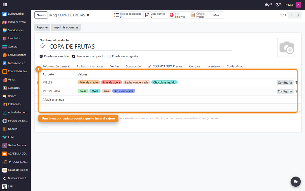The image size is (305, 191).
Task: Switch to CODIFICANDO Precios tab
Action: click(165, 66)
